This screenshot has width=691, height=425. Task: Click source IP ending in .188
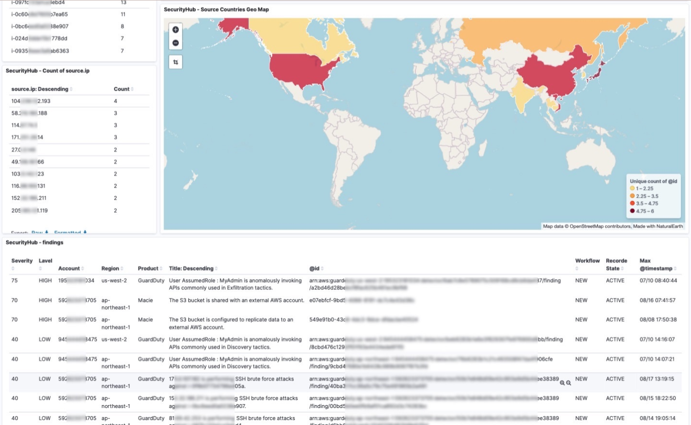(29, 113)
